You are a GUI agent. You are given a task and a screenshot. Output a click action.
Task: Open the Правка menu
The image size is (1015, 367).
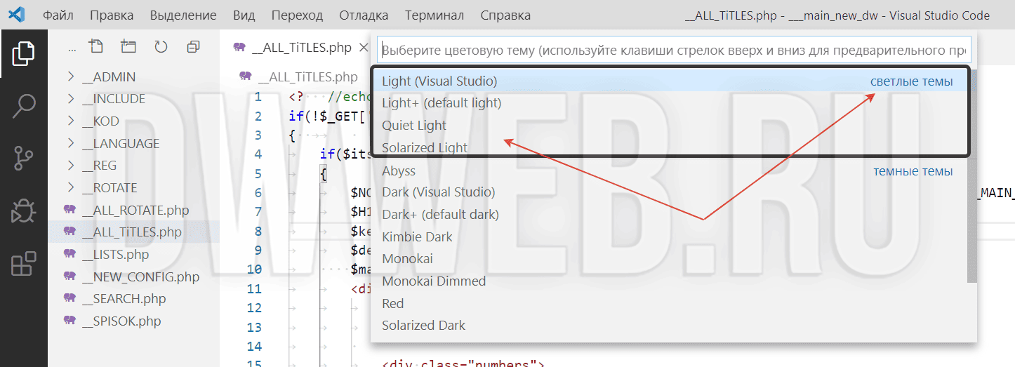[x=112, y=15]
